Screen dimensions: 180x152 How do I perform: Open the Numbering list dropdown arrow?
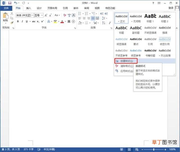tap(90, 14)
